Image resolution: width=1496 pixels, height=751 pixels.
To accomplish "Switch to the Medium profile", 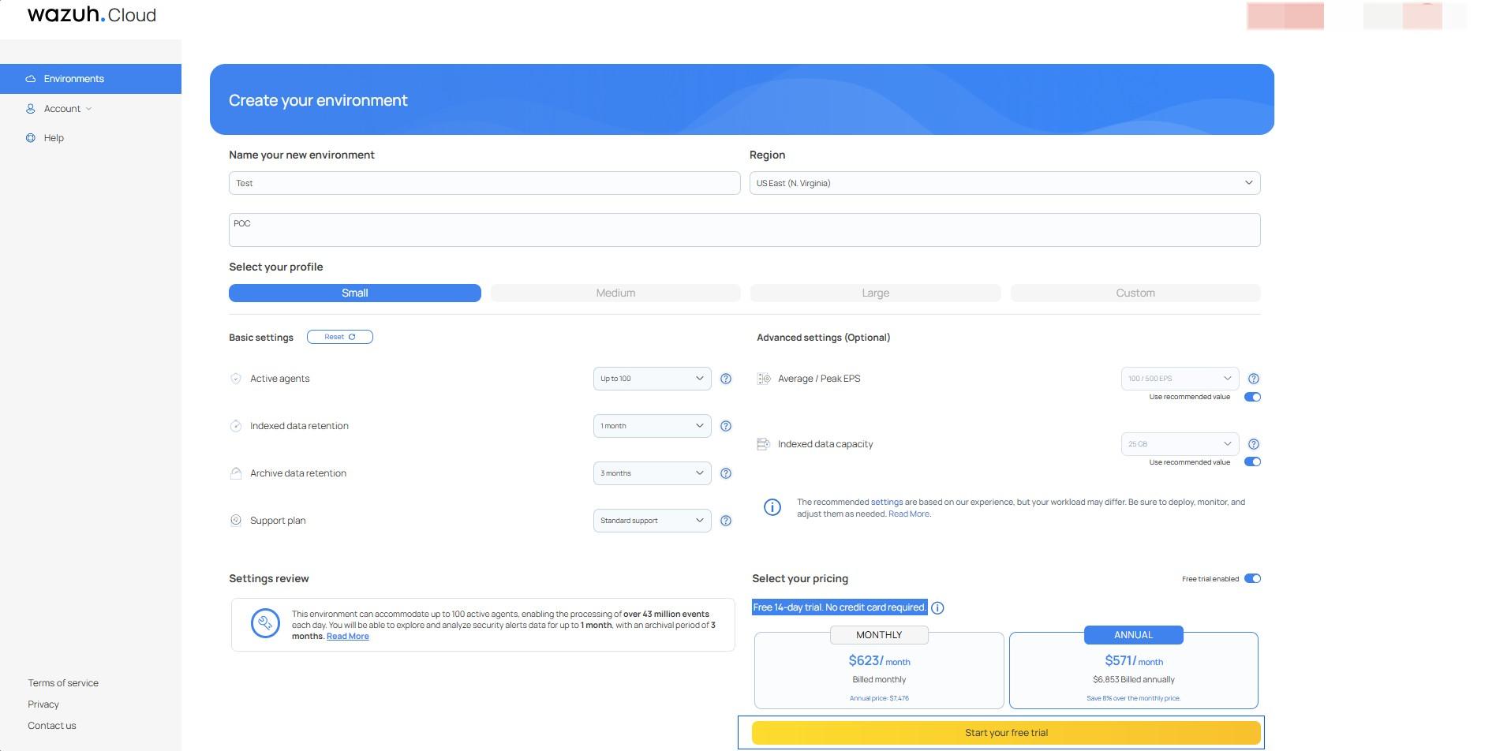I will coord(615,293).
